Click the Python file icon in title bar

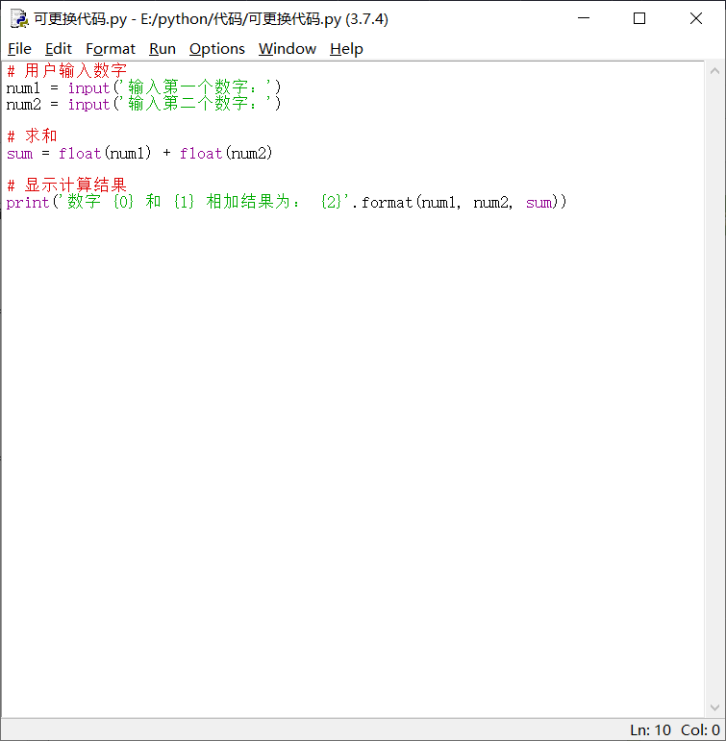coord(19,19)
